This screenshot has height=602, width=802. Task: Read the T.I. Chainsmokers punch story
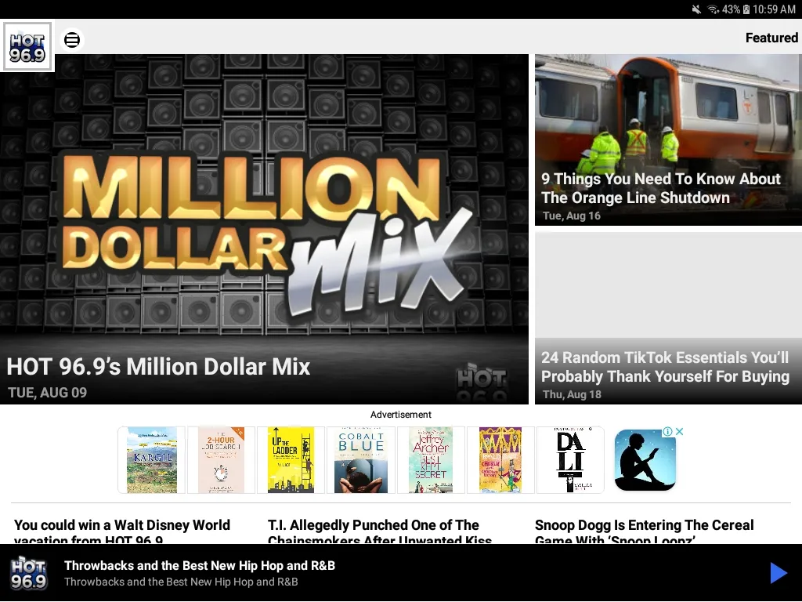pos(380,531)
